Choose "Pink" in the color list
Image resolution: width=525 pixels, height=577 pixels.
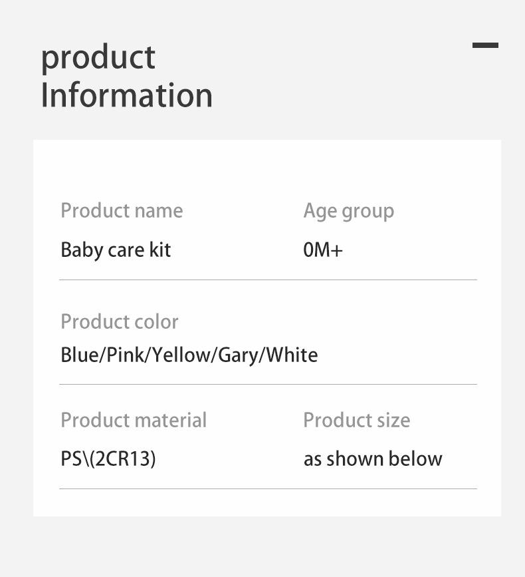(124, 355)
